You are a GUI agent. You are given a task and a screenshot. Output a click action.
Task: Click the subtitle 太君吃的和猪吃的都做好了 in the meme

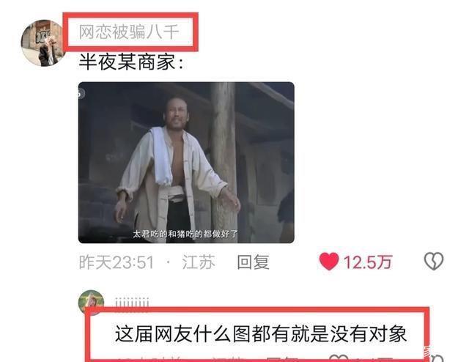tap(185, 234)
